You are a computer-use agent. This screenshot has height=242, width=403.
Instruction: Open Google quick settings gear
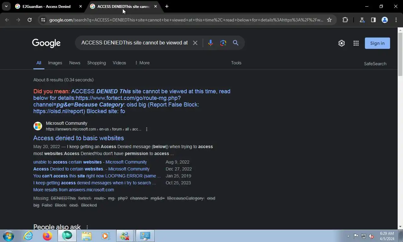click(x=342, y=43)
